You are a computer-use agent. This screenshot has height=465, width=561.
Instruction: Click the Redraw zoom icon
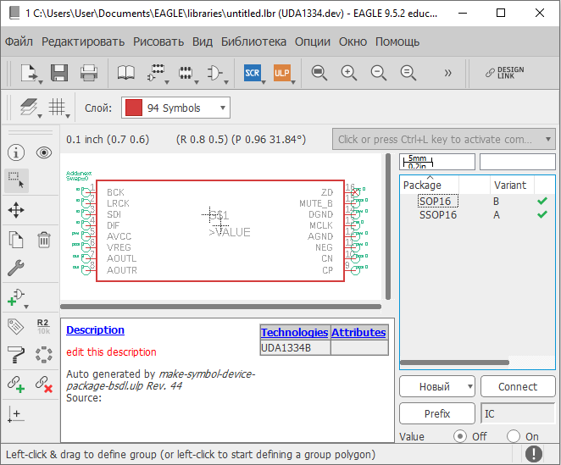click(408, 73)
